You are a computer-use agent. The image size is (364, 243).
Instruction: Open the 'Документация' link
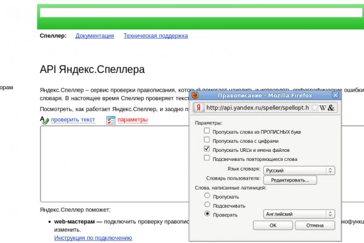(95, 36)
